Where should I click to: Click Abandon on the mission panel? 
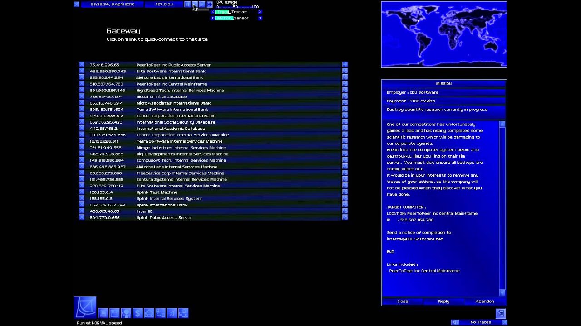click(485, 301)
